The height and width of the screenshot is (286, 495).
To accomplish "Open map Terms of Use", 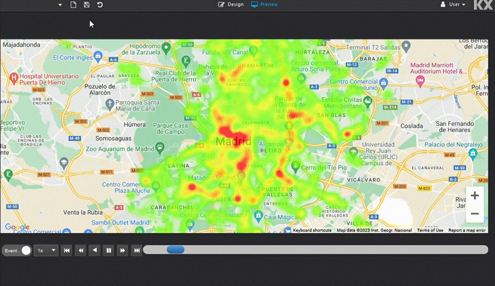I will click(430, 230).
